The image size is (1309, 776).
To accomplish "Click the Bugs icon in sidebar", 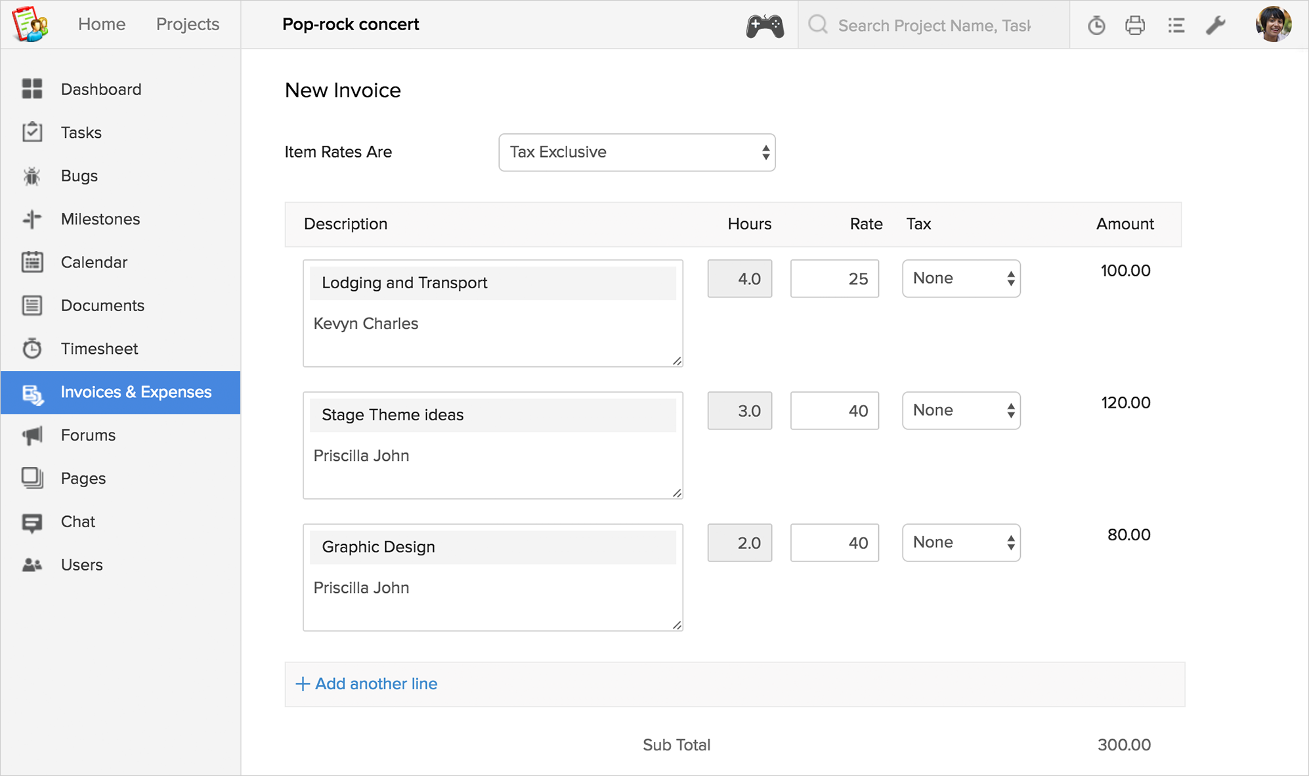I will 32,176.
